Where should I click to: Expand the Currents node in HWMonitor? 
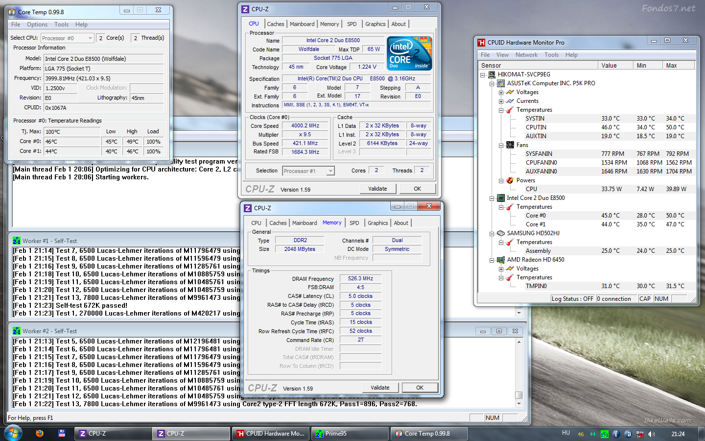(501, 101)
